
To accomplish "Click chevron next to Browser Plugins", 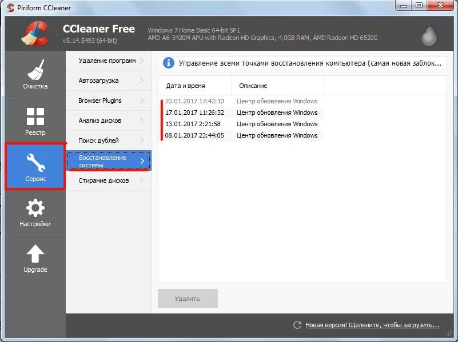I will point(142,100).
